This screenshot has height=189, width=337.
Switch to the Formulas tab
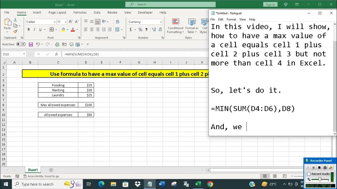tap(80, 12)
